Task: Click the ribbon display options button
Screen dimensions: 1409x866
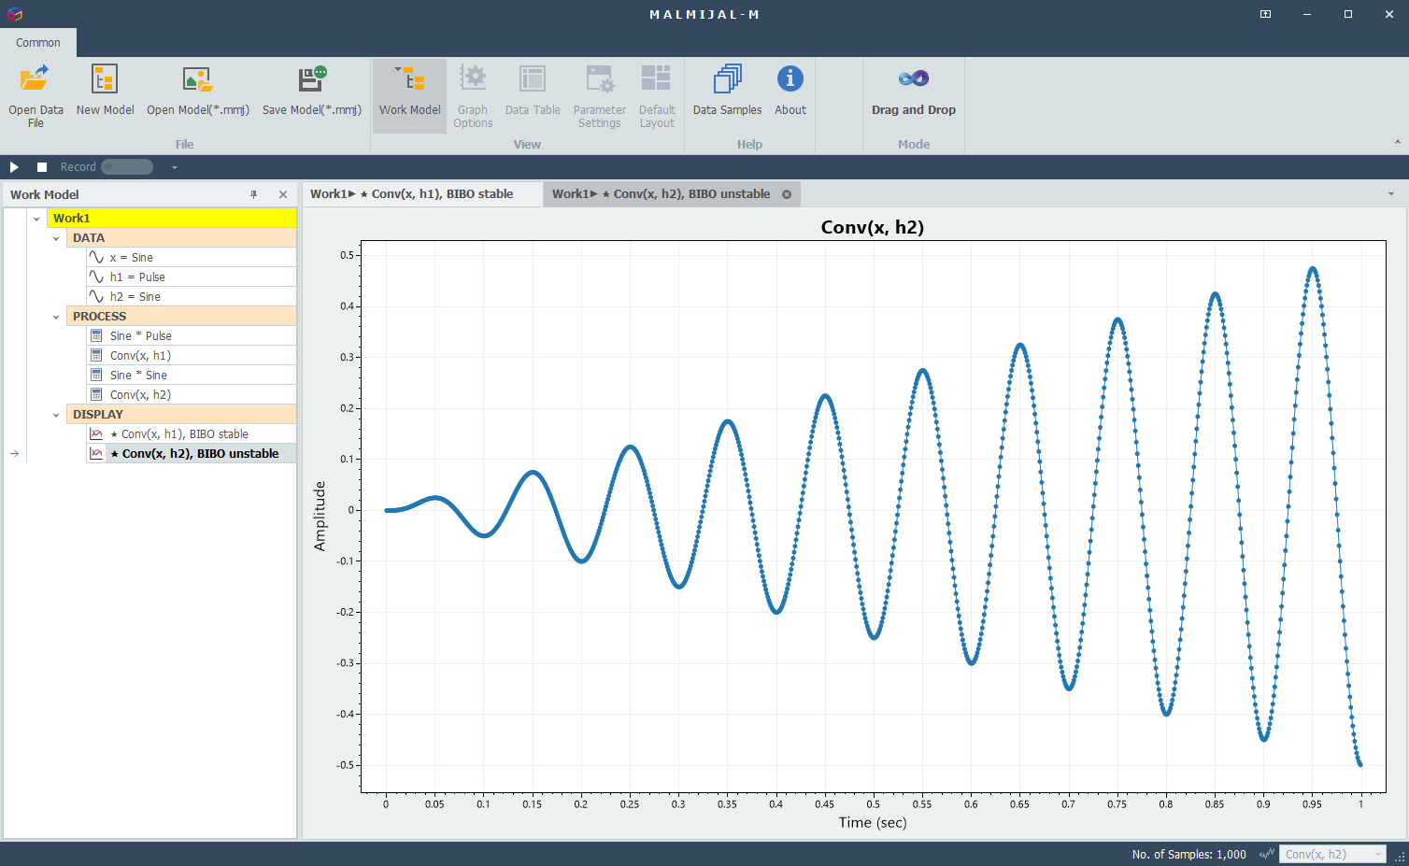Action: point(1265,14)
